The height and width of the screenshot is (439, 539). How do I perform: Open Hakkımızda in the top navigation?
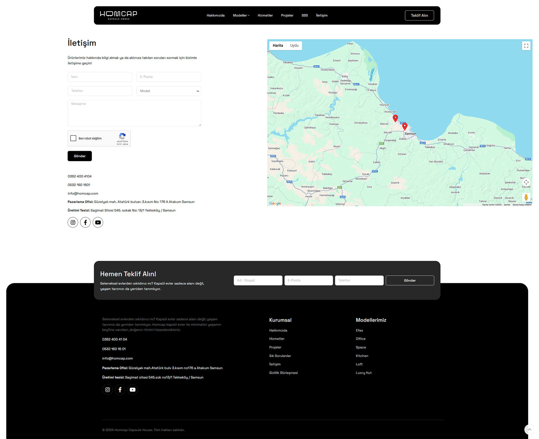tap(216, 15)
